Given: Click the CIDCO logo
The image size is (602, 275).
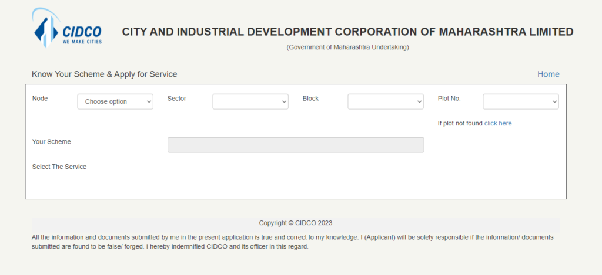Looking at the screenshot, I should coord(67,29).
